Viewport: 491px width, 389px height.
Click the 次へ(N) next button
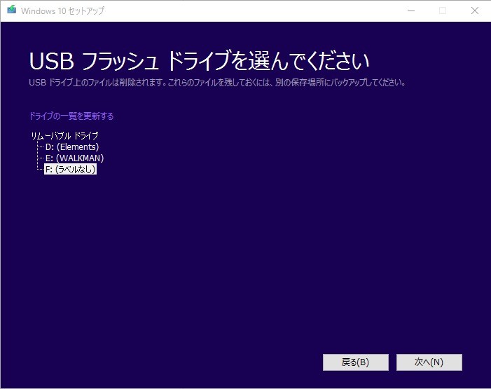click(x=429, y=362)
